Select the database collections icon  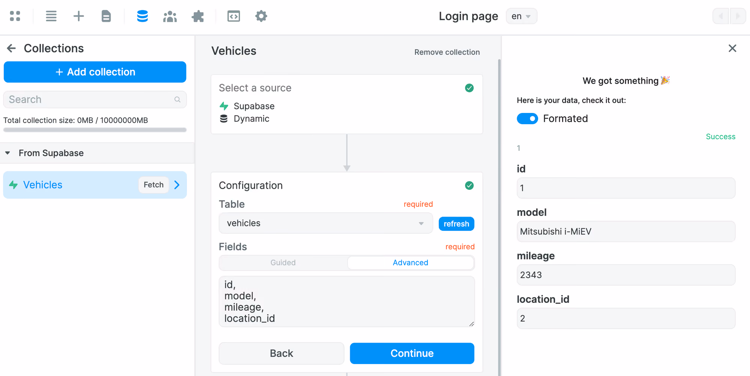[142, 16]
